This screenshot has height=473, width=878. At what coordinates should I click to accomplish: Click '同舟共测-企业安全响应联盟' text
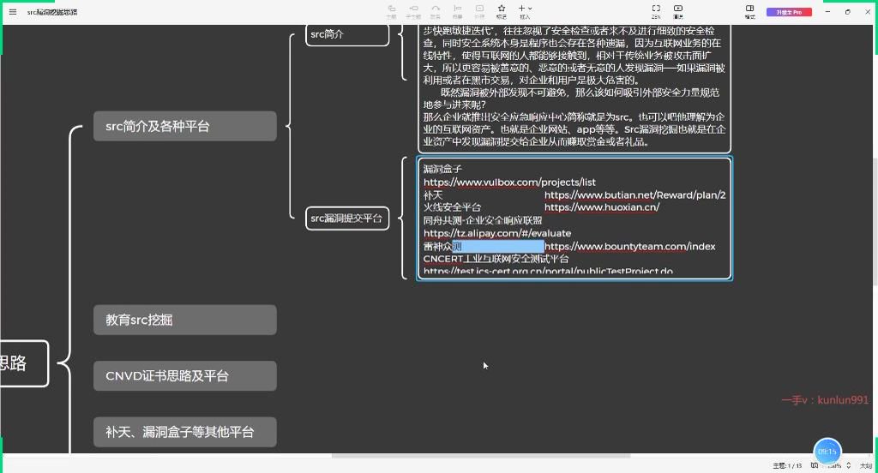click(483, 220)
